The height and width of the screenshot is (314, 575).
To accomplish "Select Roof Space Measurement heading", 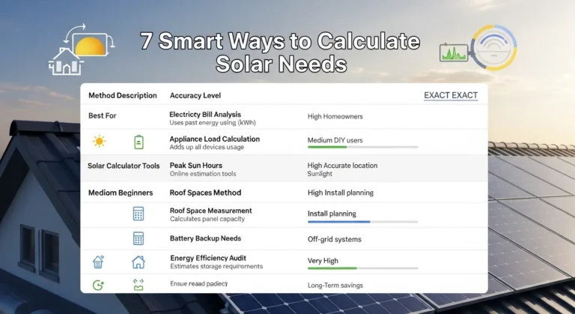I will [210, 211].
